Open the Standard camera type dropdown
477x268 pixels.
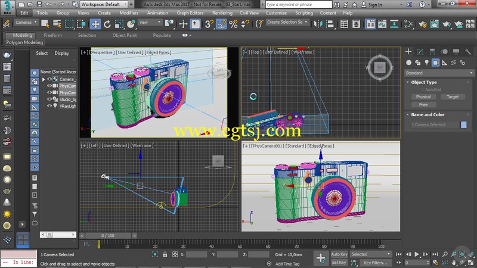[439, 73]
